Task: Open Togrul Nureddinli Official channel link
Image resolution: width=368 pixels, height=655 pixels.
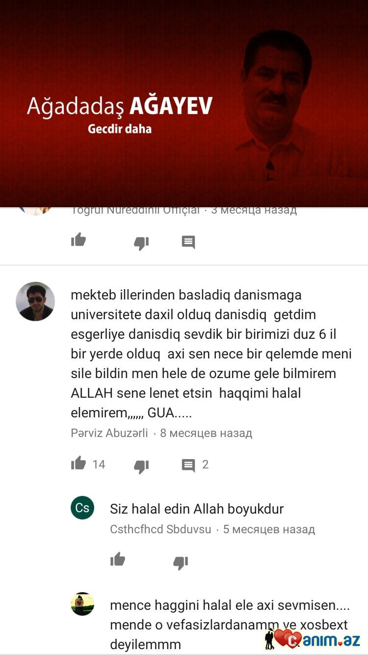Action: [x=135, y=211]
